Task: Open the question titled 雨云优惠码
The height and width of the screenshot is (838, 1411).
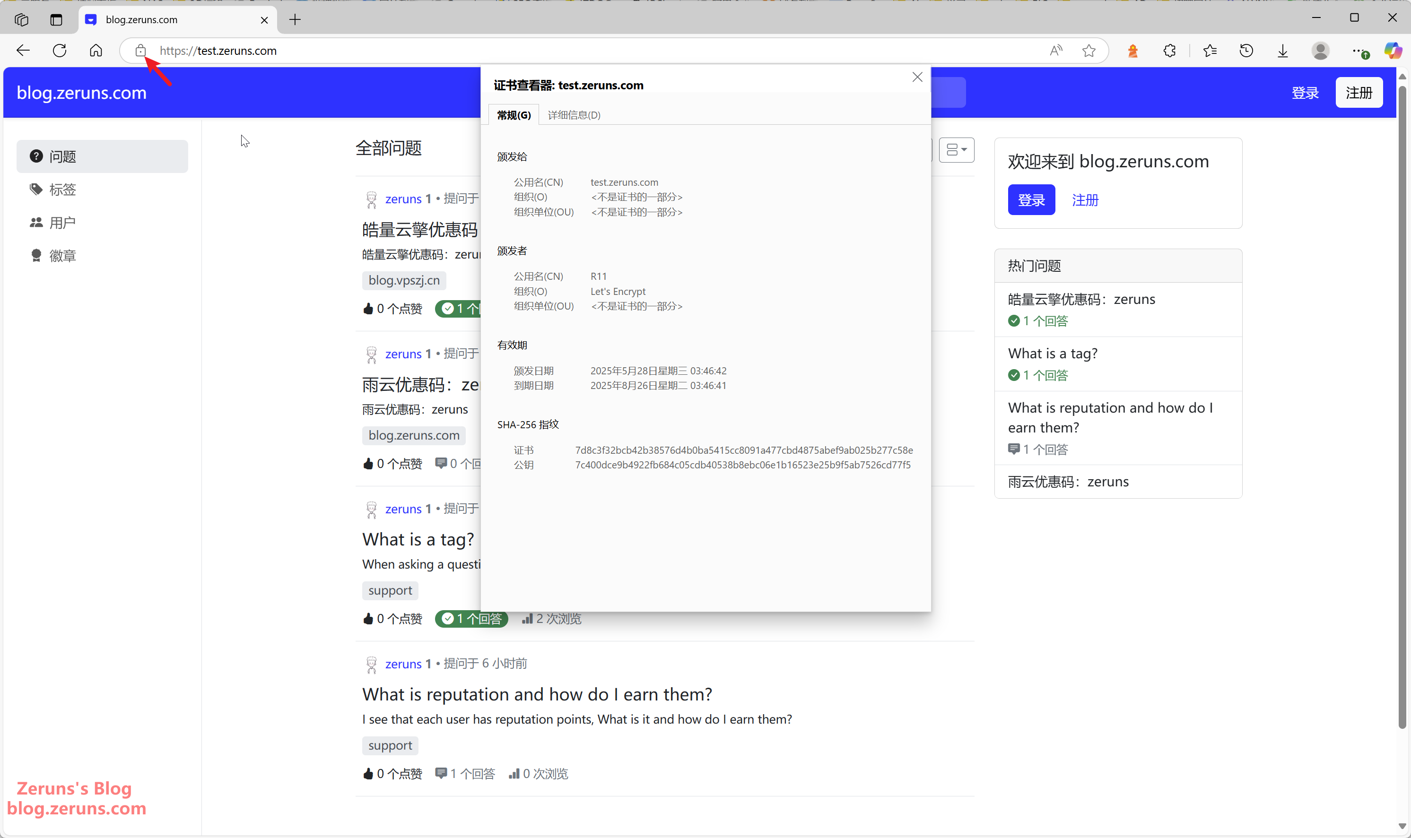Action: click(x=420, y=385)
